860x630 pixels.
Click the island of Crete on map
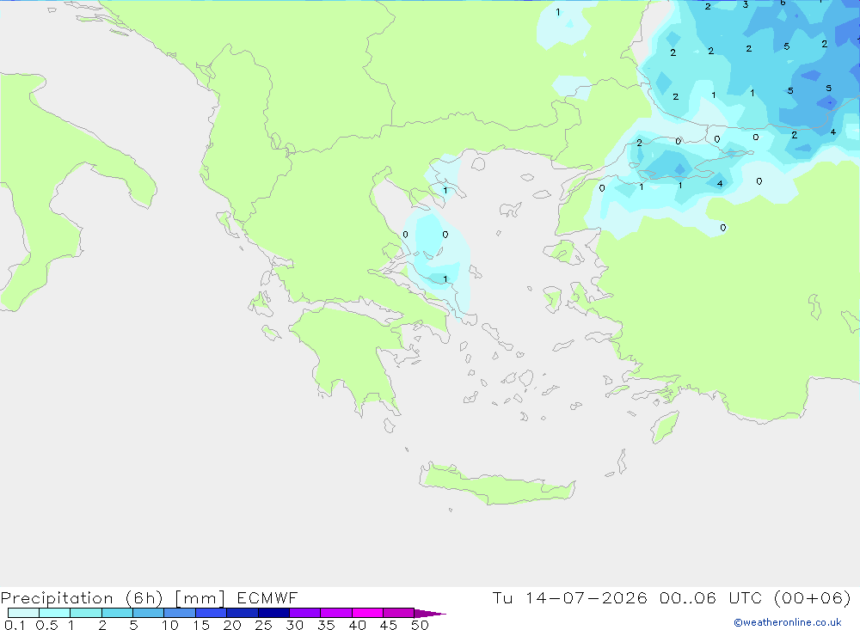(x=497, y=484)
